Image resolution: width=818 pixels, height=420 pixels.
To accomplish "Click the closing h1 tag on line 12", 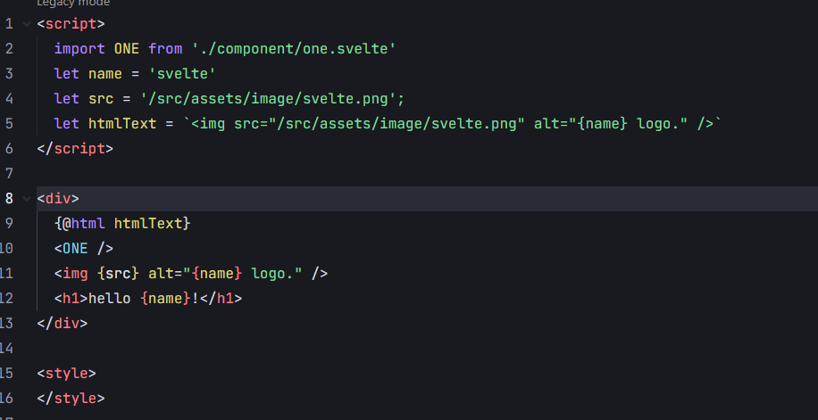I will pos(221,299).
